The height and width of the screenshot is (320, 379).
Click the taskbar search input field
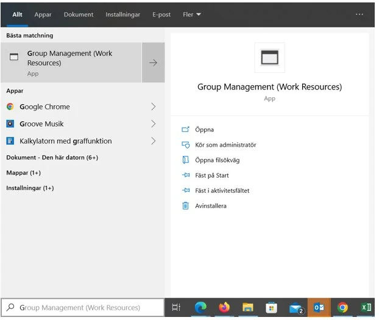pyautogui.click(x=83, y=307)
